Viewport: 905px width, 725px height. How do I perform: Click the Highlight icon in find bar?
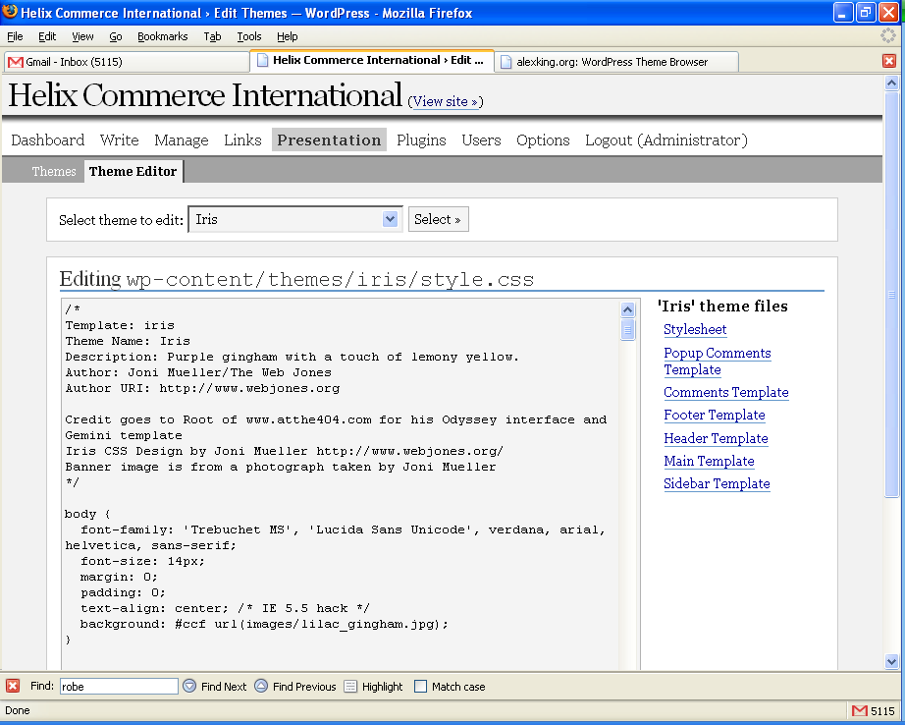[350, 687]
